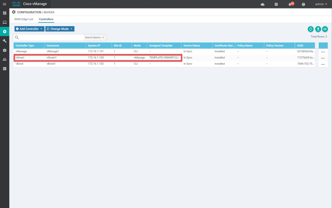
Task: Expand the Search Options dropdown
Action: (94, 37)
